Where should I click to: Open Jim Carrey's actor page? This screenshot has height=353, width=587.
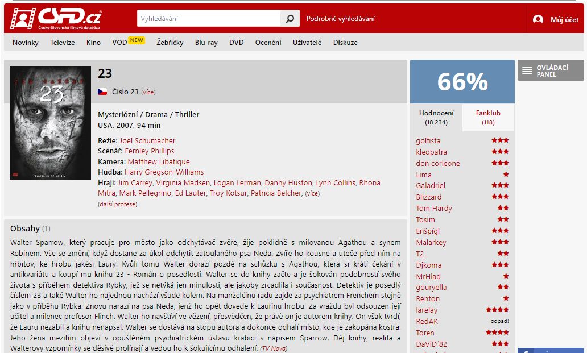coord(135,183)
